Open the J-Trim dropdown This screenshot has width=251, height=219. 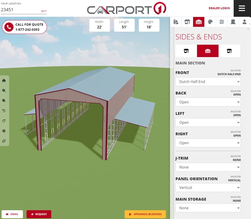tap(208, 167)
